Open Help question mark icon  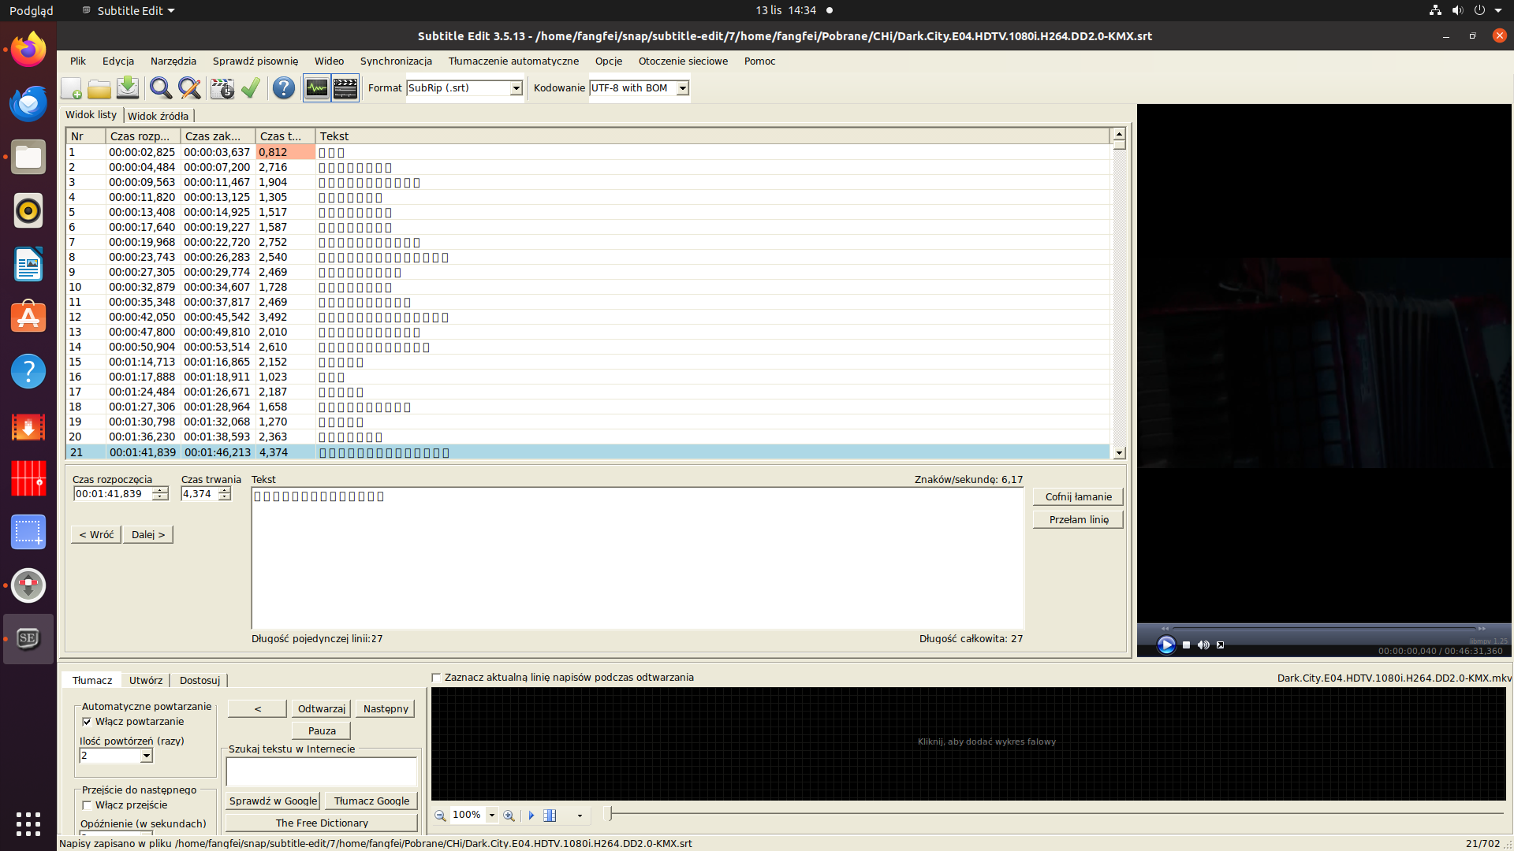coord(284,88)
